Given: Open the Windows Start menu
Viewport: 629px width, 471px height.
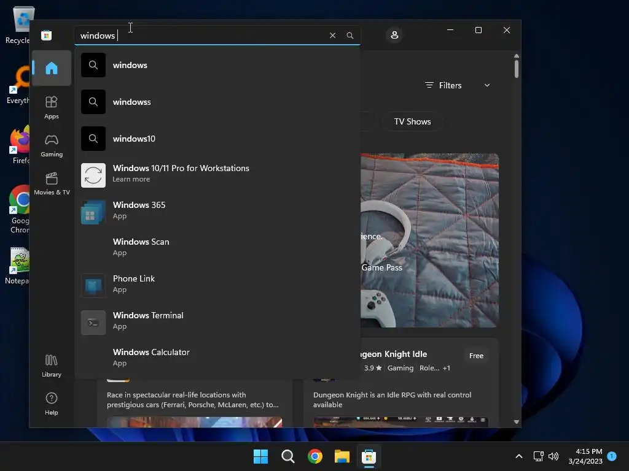Looking at the screenshot, I should pos(260,456).
